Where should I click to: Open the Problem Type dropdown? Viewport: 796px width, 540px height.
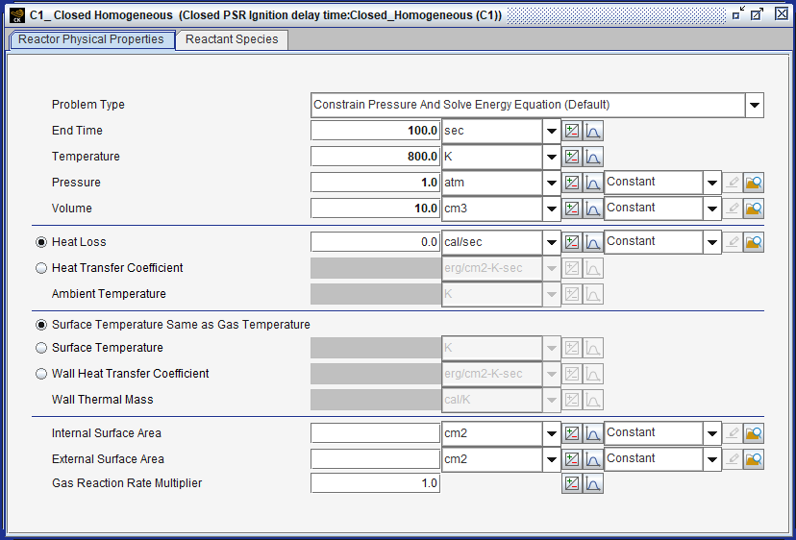755,105
